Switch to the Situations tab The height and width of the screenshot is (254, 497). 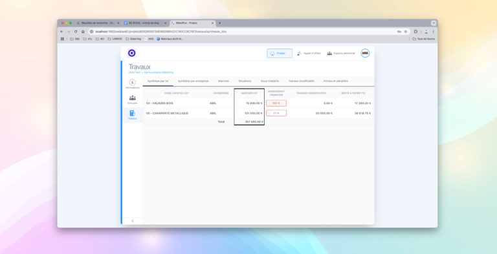pyautogui.click(x=245, y=81)
